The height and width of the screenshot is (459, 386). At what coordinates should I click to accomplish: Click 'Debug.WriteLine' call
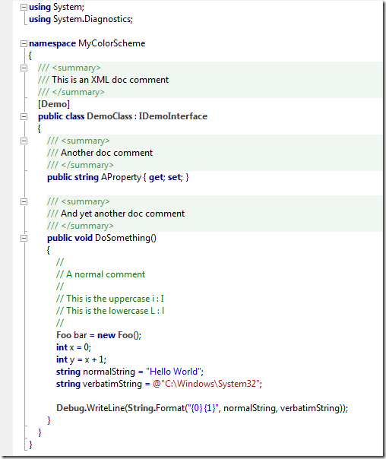point(90,408)
